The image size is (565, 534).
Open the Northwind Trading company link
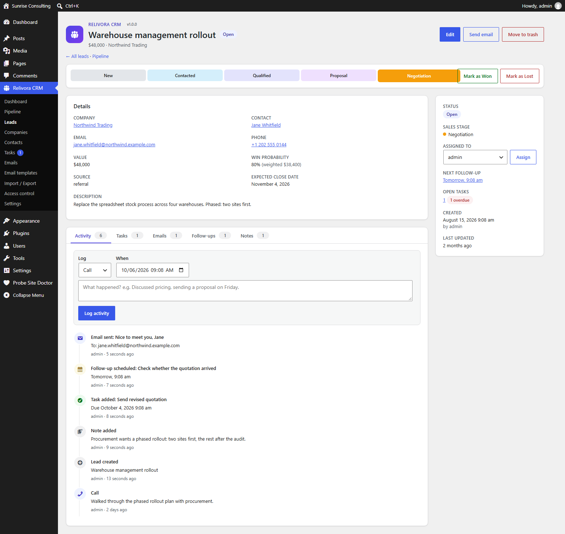coord(93,125)
